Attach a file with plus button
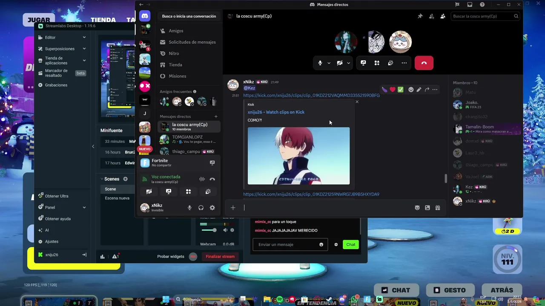 pyautogui.click(x=233, y=208)
